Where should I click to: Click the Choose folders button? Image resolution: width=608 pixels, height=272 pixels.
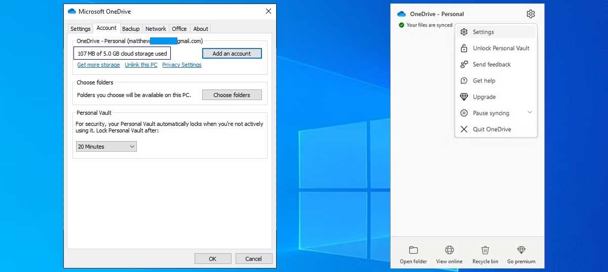tap(232, 95)
